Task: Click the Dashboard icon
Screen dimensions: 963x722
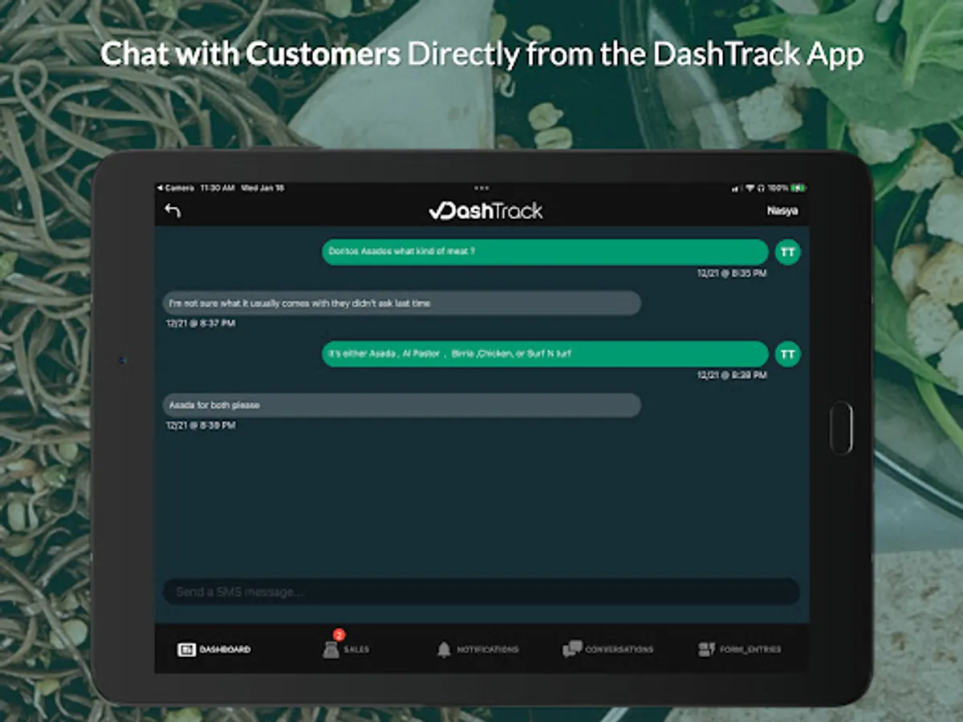Action: tap(186, 649)
